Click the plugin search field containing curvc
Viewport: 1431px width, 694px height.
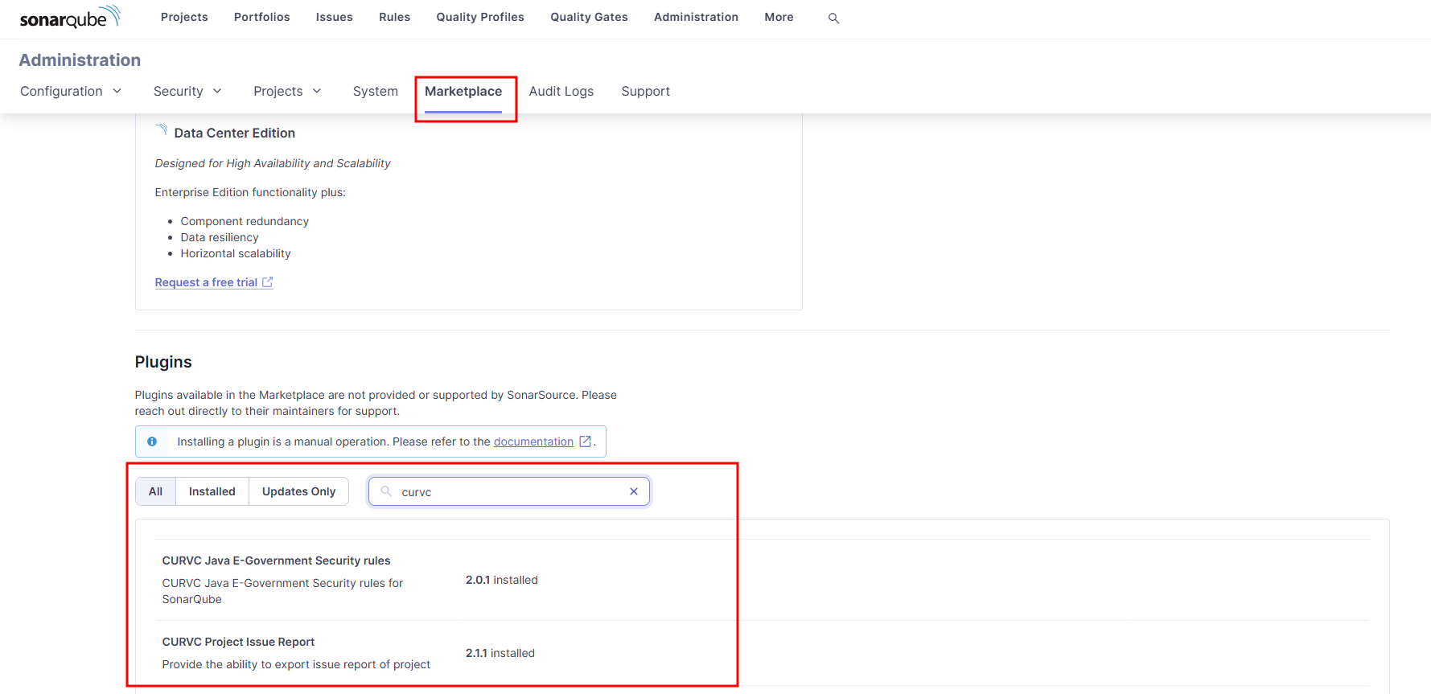509,491
